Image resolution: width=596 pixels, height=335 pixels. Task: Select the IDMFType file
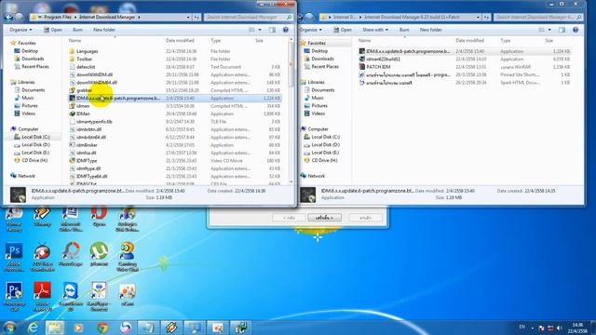tap(87, 161)
